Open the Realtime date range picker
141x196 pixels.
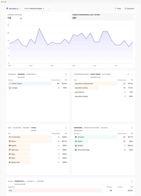pos(129,8)
